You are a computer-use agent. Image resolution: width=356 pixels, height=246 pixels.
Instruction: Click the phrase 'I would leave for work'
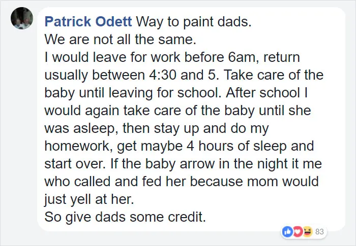112,57
